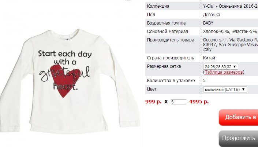Click the Oceano s.r.l. manufacturer address
Image resolution: width=258 pixels, height=147 pixels.
point(230,44)
